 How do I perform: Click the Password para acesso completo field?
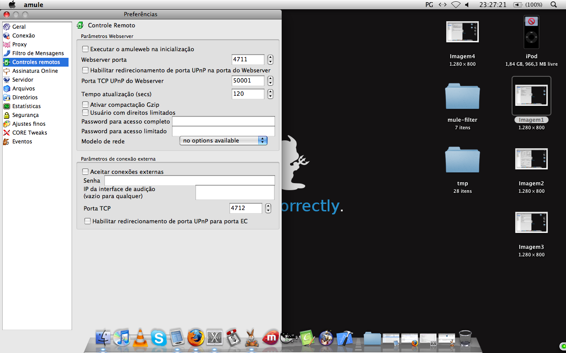pyautogui.click(x=223, y=121)
